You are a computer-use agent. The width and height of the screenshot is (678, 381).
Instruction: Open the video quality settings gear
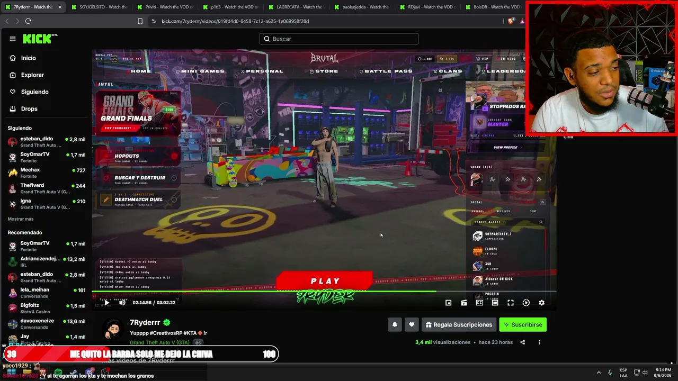tap(541, 303)
